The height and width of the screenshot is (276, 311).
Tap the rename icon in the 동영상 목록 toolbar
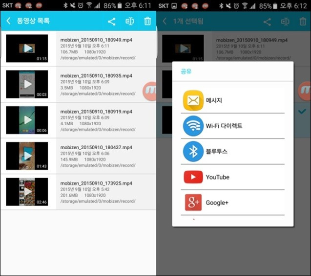130,21
